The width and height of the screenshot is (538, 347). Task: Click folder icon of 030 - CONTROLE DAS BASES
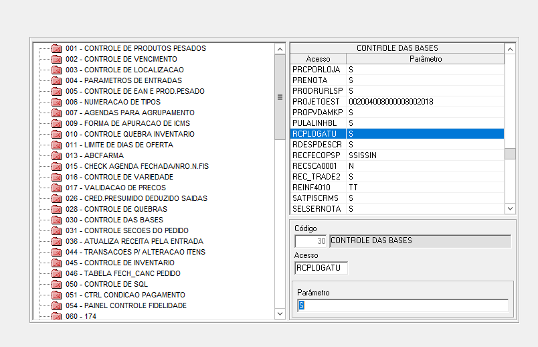[56, 220]
